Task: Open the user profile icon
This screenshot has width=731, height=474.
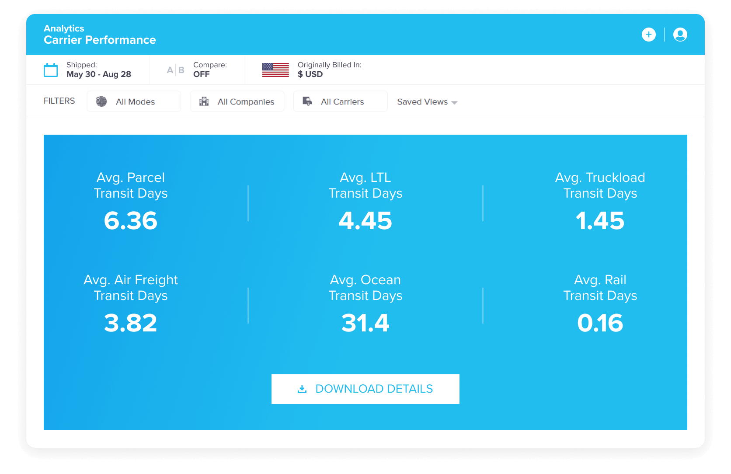Action: point(680,35)
